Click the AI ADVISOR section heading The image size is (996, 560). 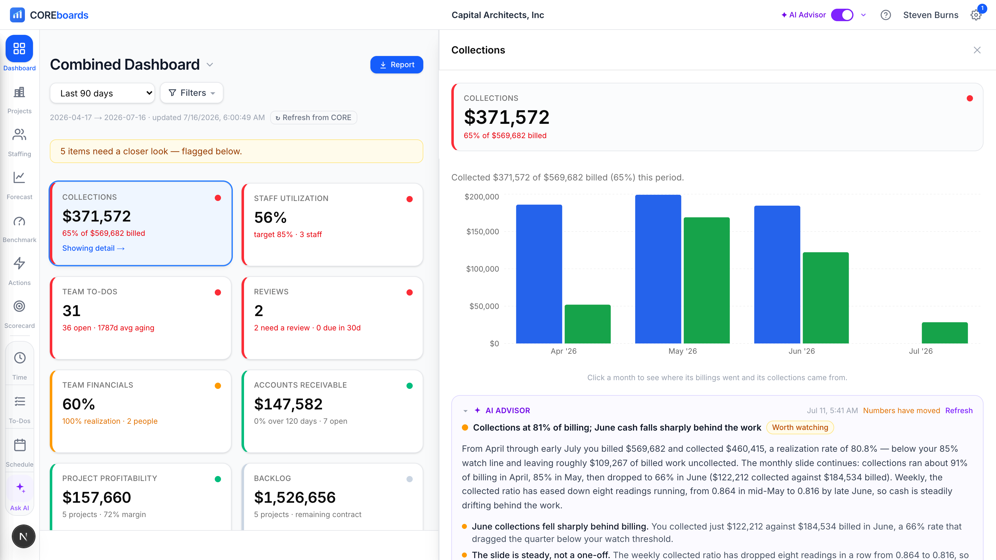507,410
